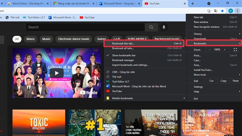Click the translate page icon
The width and height of the screenshot is (242, 136).
(216, 11)
